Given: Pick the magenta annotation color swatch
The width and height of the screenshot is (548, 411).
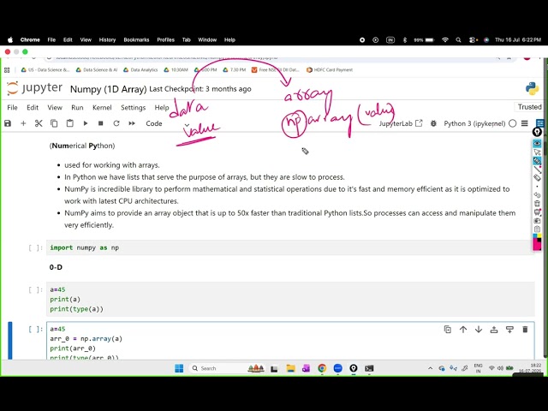Looking at the screenshot, I should click(x=536, y=246).
